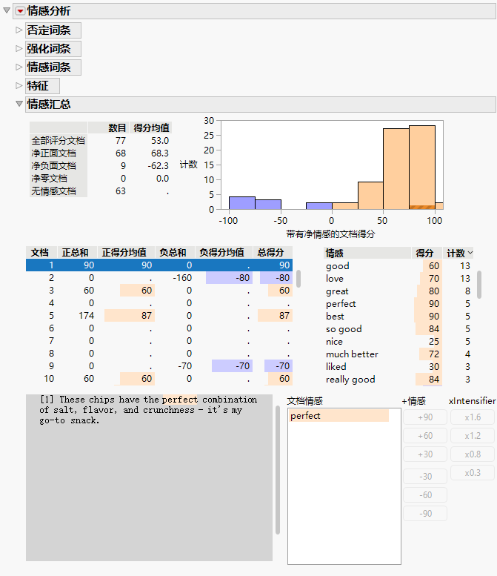Image resolution: width=497 pixels, height=576 pixels.
Task: Apply the x0.3 intensifier
Action: [x=473, y=473]
